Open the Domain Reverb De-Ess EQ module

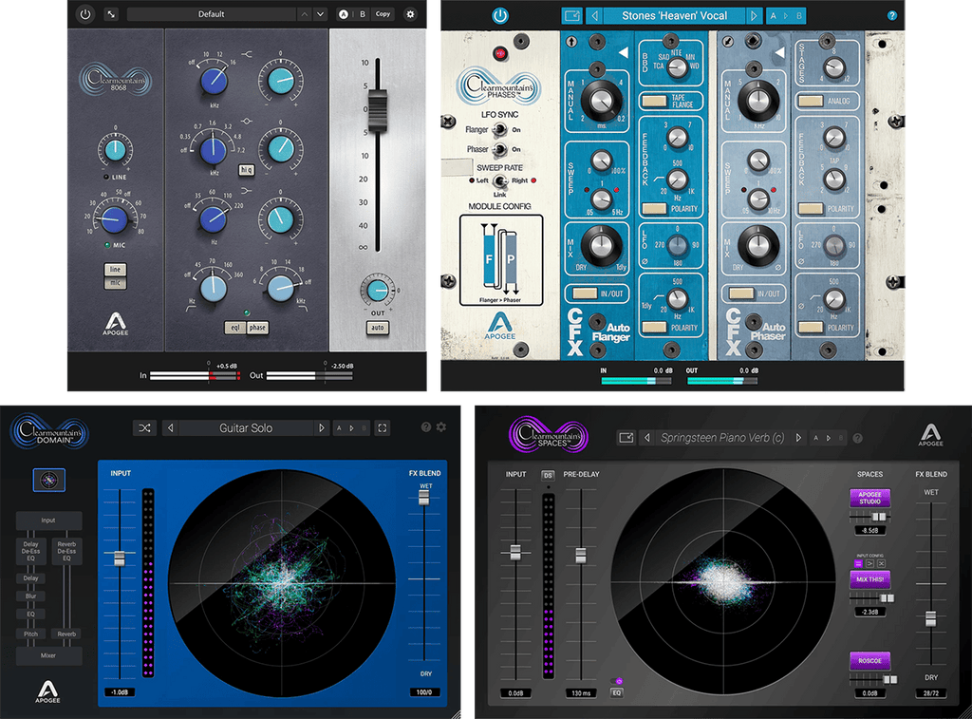[x=66, y=551]
